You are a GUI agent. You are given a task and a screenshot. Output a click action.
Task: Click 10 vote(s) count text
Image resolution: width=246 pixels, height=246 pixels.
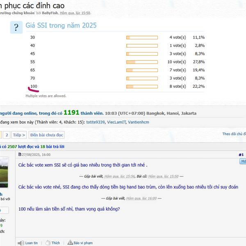[177, 62]
